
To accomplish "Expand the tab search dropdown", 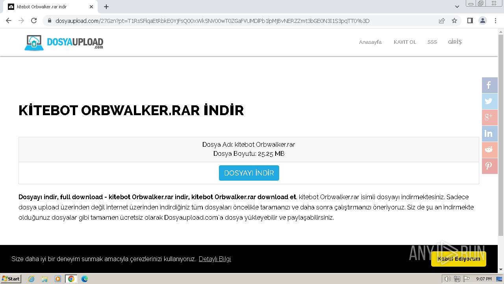I will [x=457, y=7].
